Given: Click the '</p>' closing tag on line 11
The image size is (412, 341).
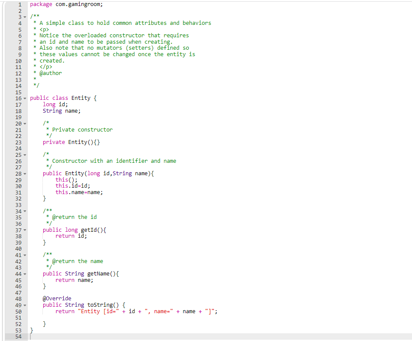Looking at the screenshot, I should click(x=46, y=67).
